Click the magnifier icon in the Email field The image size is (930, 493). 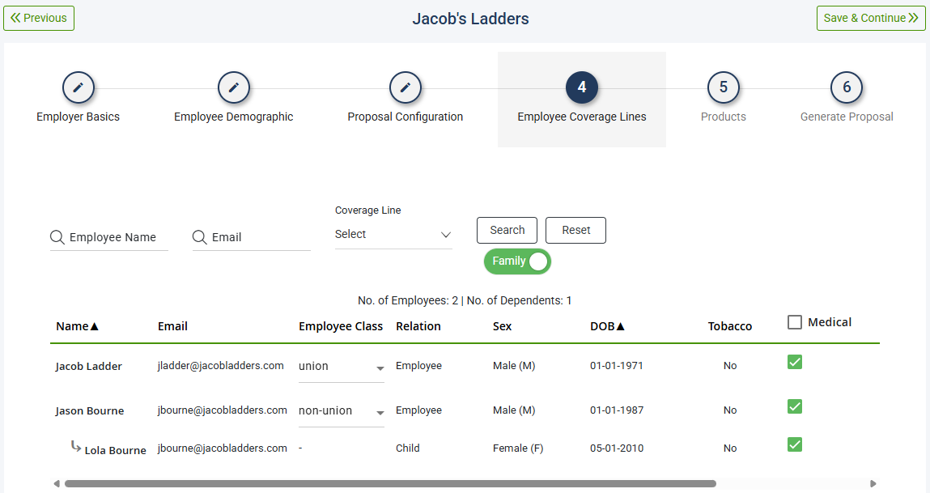pos(199,237)
